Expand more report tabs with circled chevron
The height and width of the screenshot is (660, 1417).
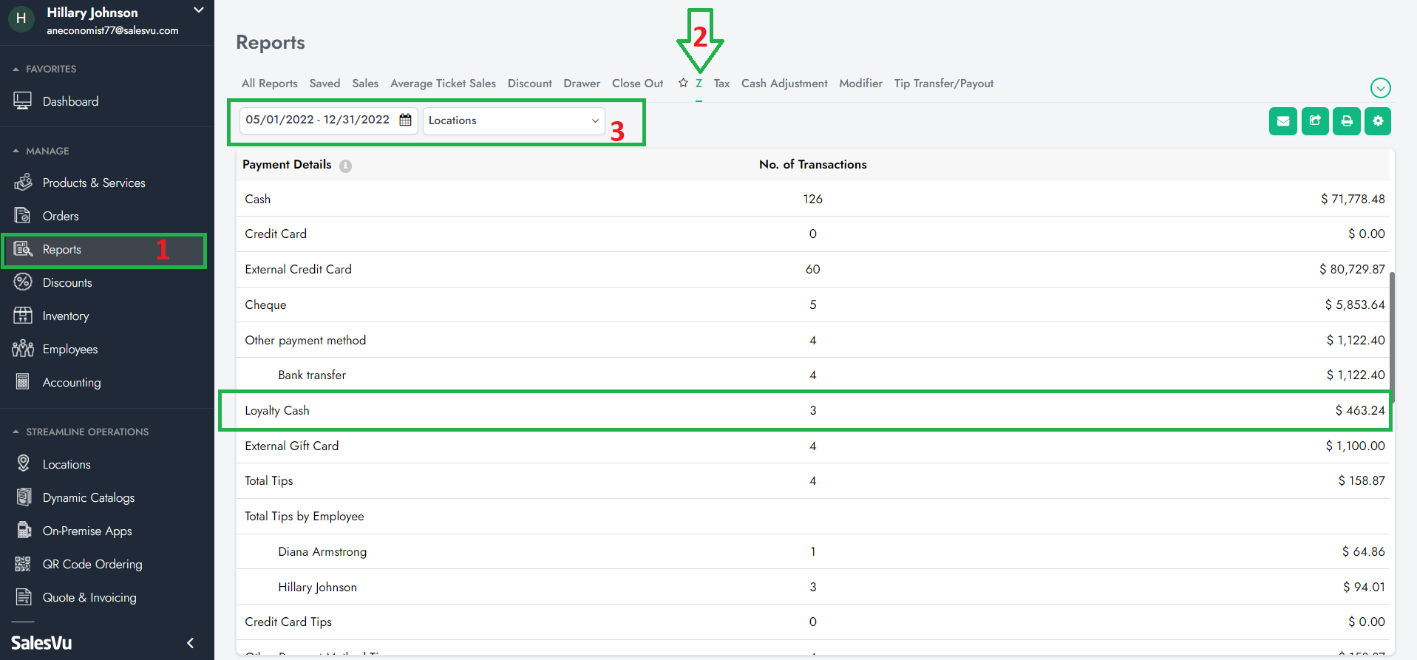(x=1380, y=88)
